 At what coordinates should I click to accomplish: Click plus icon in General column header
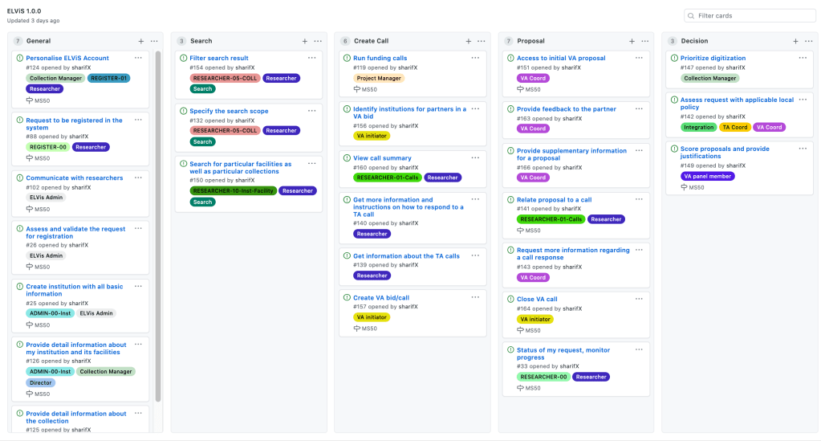click(x=141, y=41)
